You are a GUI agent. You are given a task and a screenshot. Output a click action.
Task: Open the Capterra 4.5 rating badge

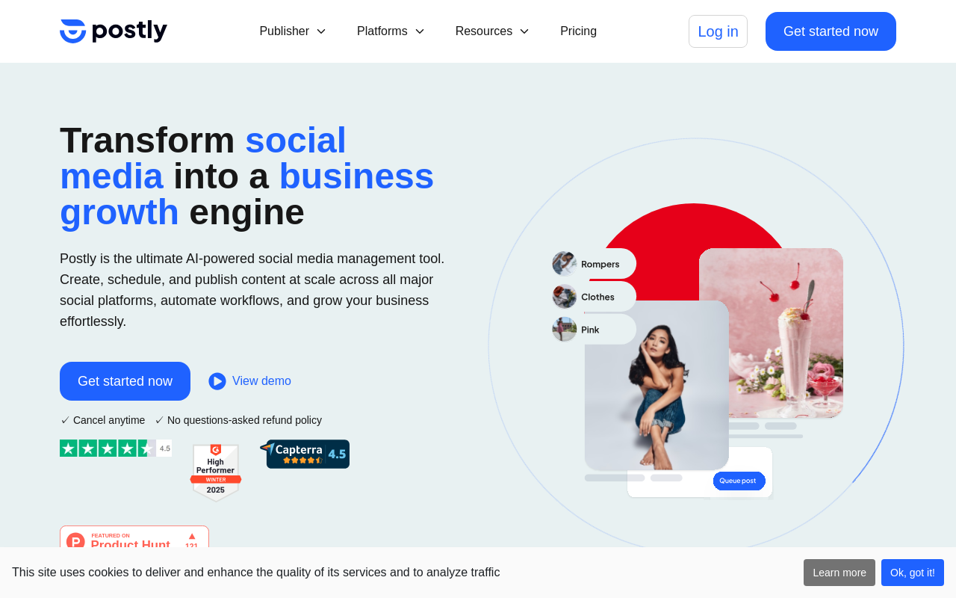305,454
